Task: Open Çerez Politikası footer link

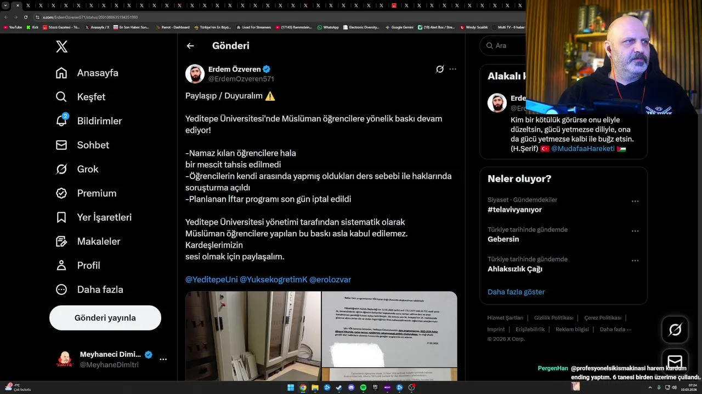Action: coord(603,318)
